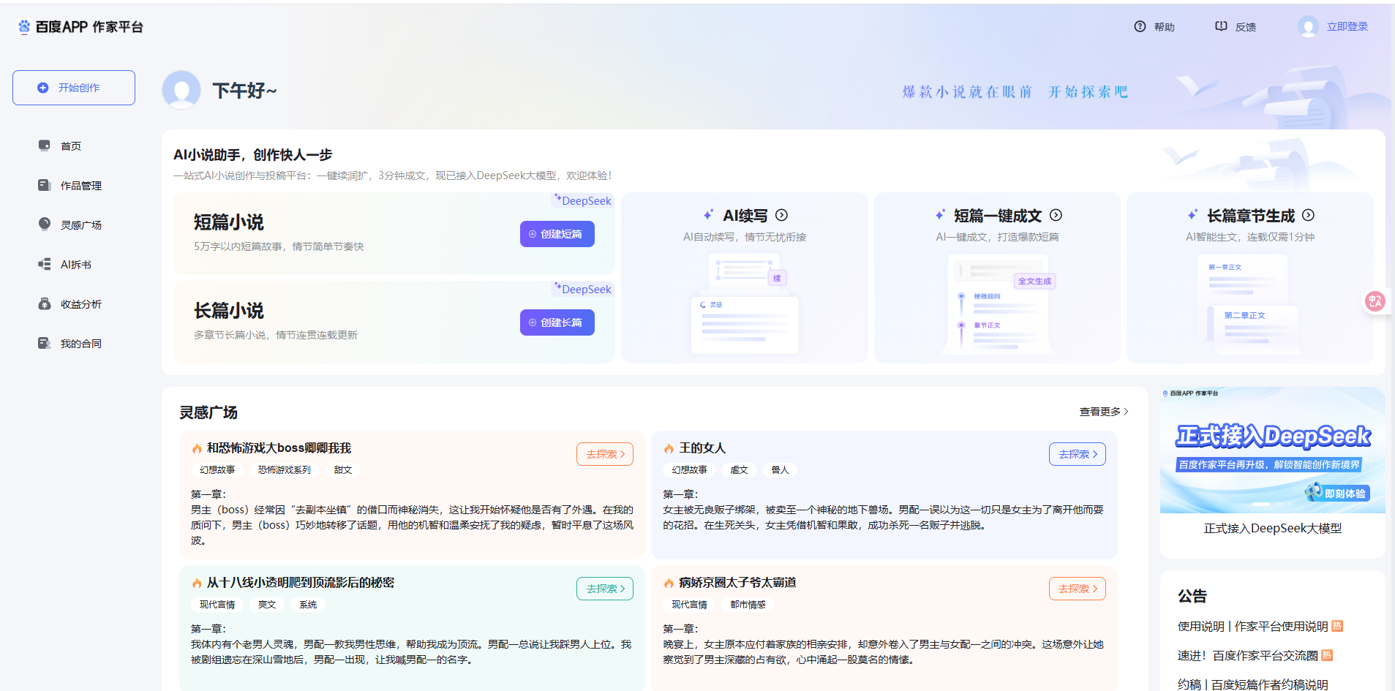Screen dimensions: 1395x691
Task: Open the AI续写 feature card illustration
Action: coord(745,305)
